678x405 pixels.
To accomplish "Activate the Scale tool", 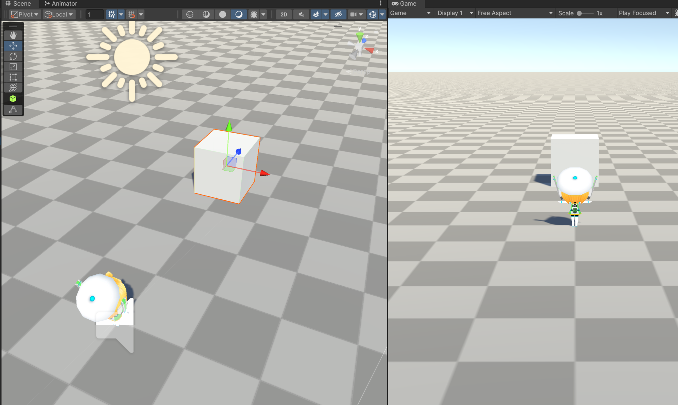I will [13, 66].
